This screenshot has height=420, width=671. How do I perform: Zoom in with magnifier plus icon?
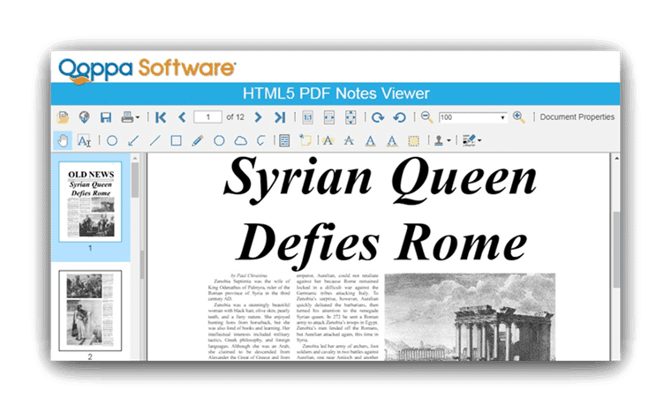tap(518, 117)
